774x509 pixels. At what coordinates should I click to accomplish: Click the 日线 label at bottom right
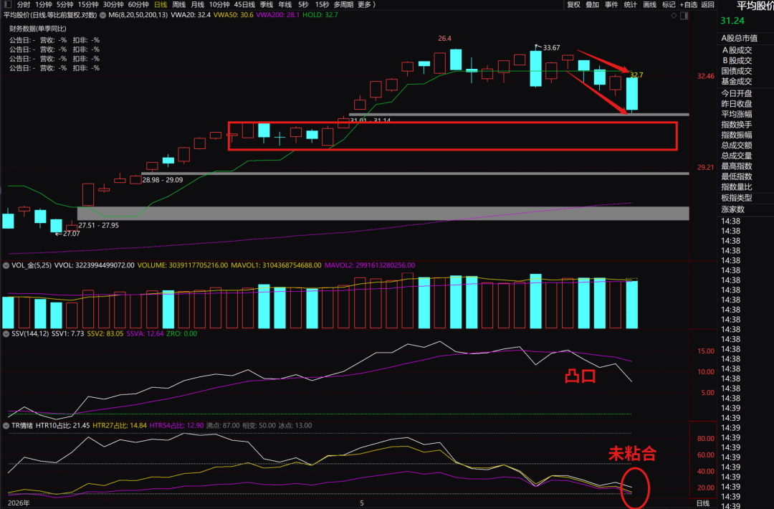702,503
